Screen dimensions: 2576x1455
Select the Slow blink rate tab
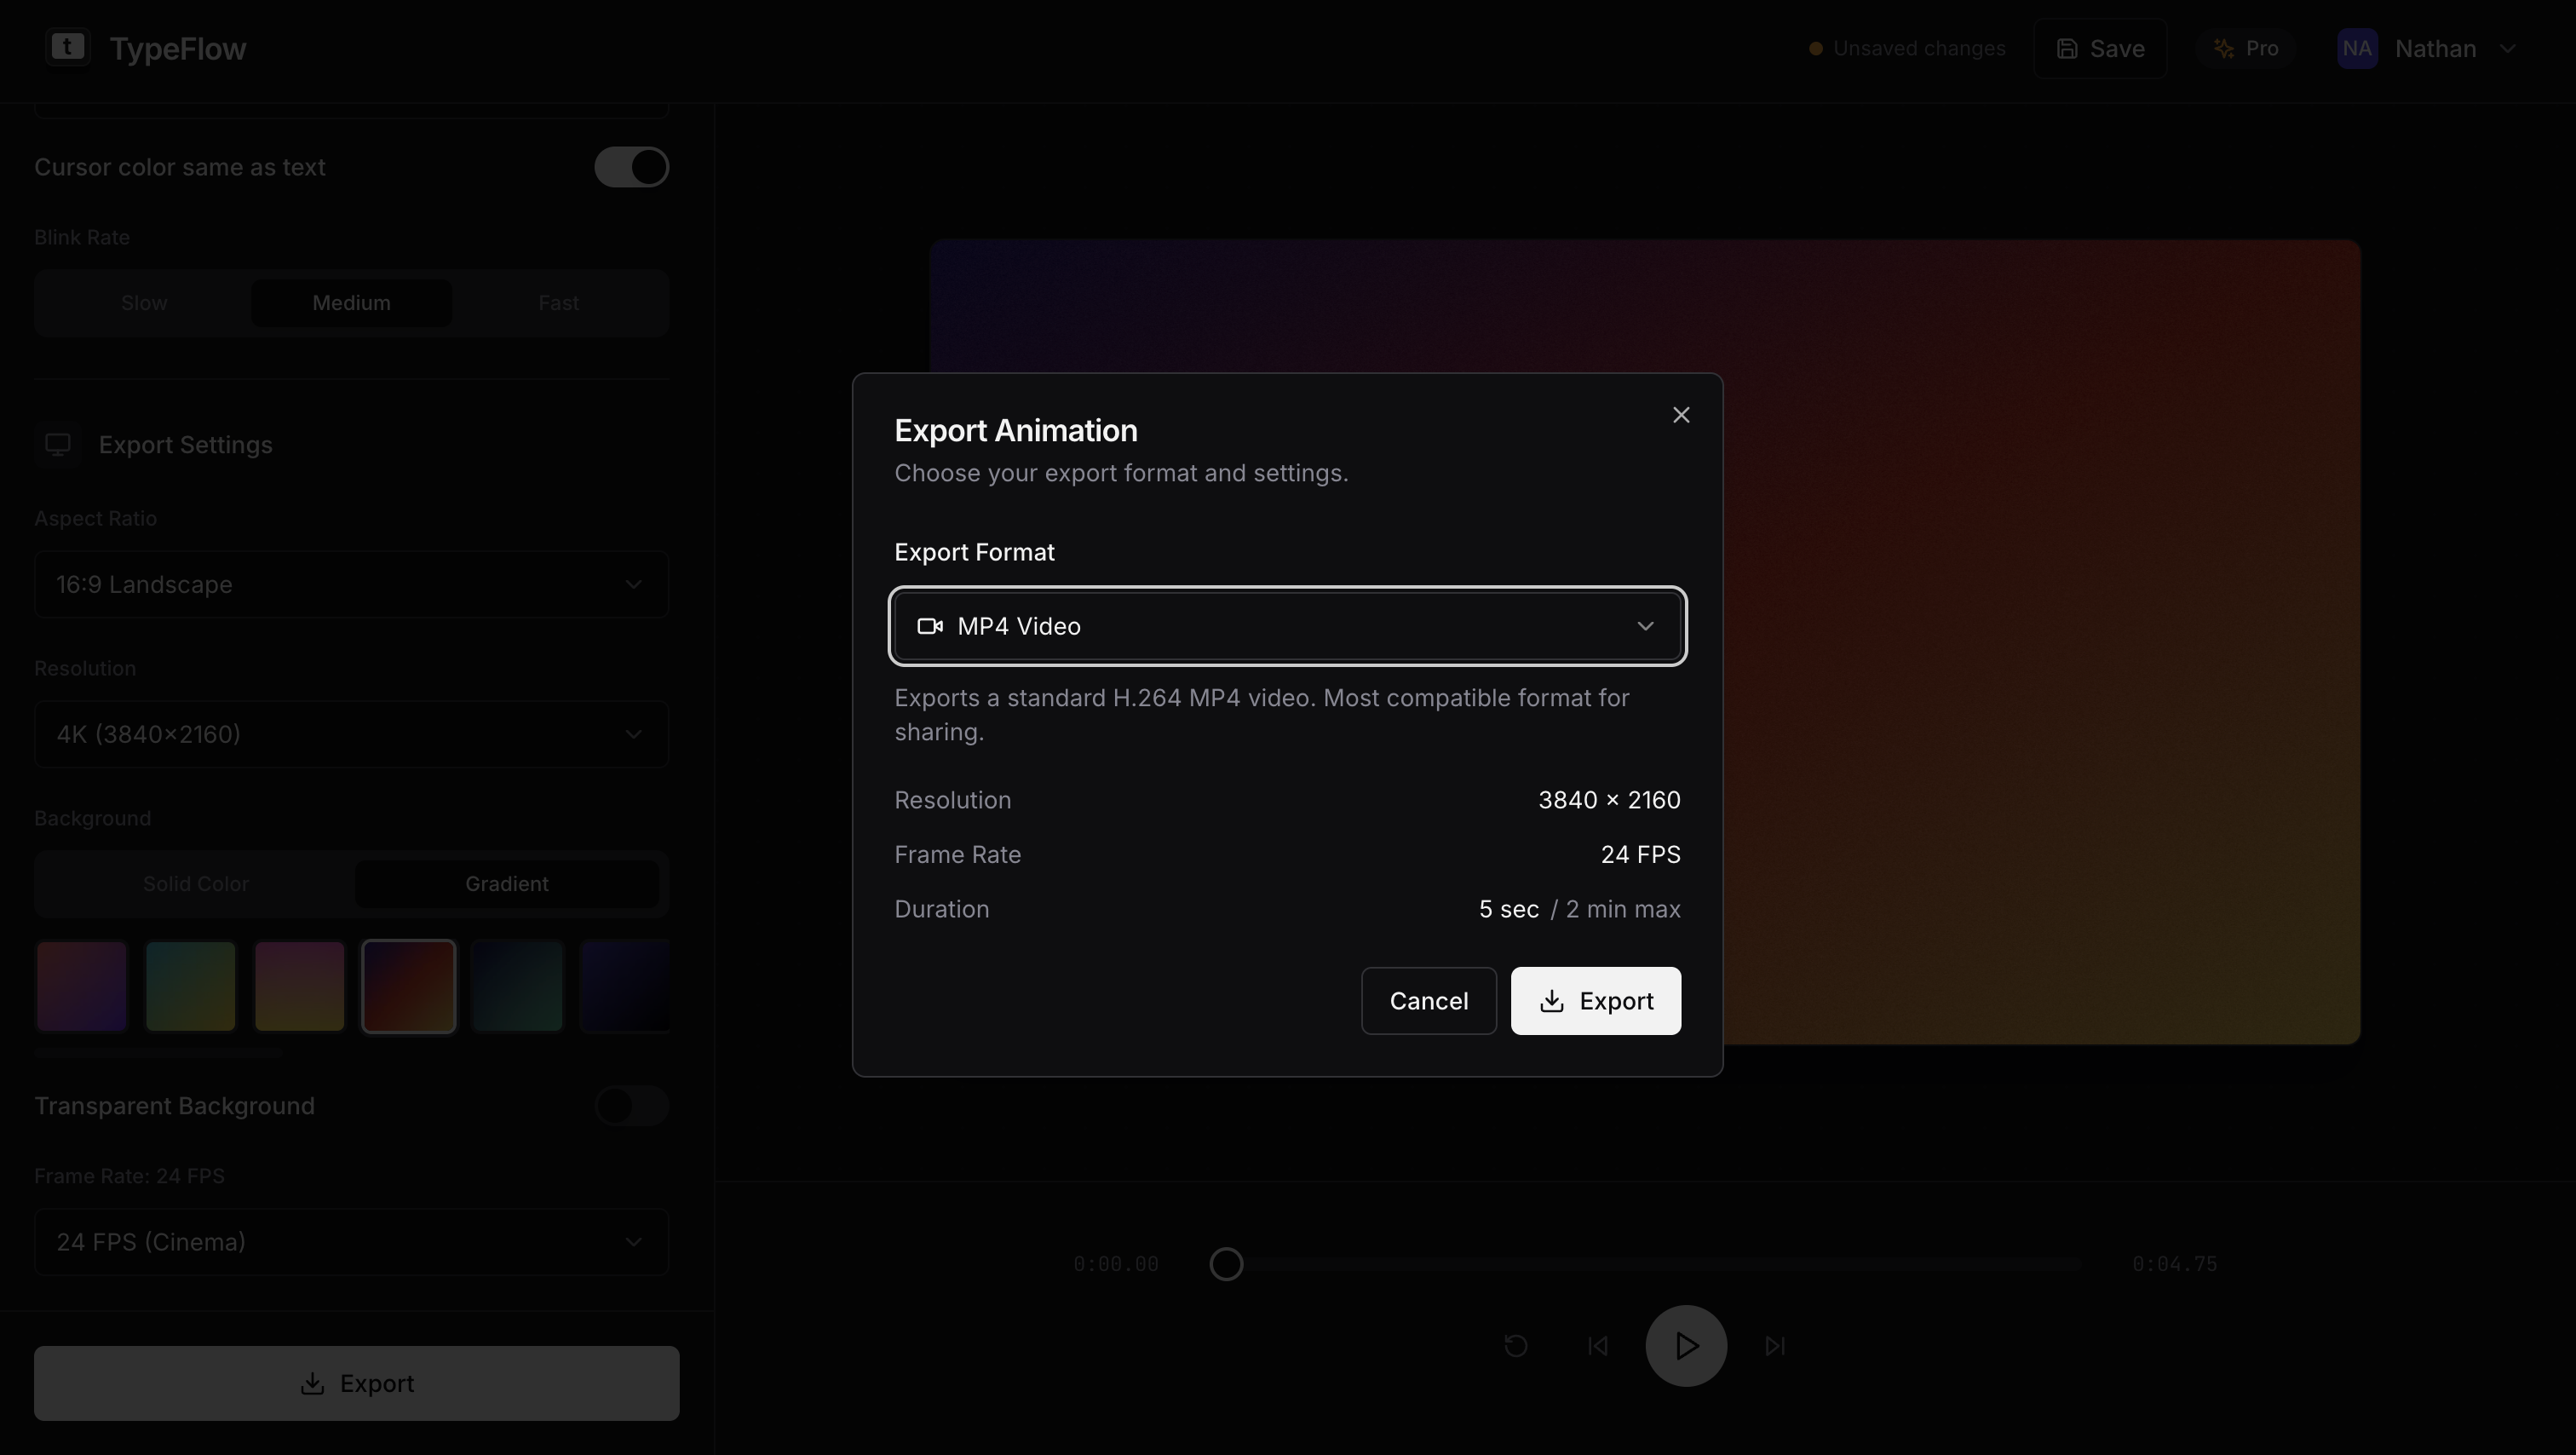point(144,303)
